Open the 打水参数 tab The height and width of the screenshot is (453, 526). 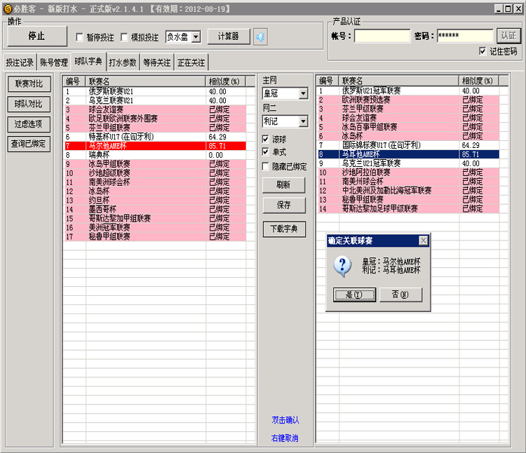123,62
